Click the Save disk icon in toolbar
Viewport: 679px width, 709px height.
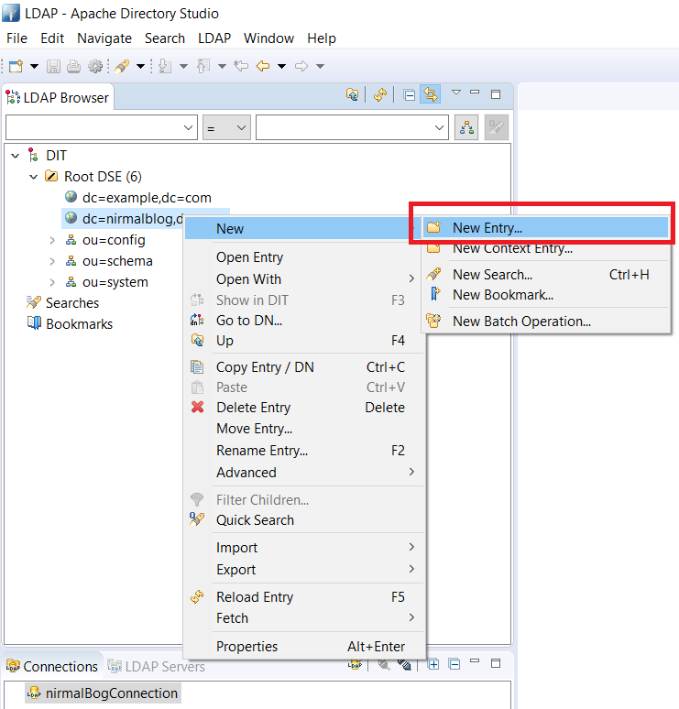(x=53, y=67)
